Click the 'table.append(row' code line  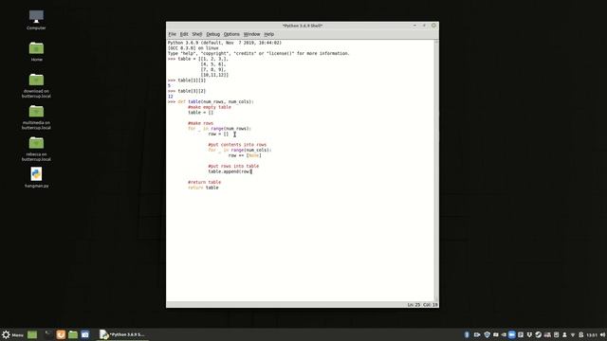click(x=230, y=171)
